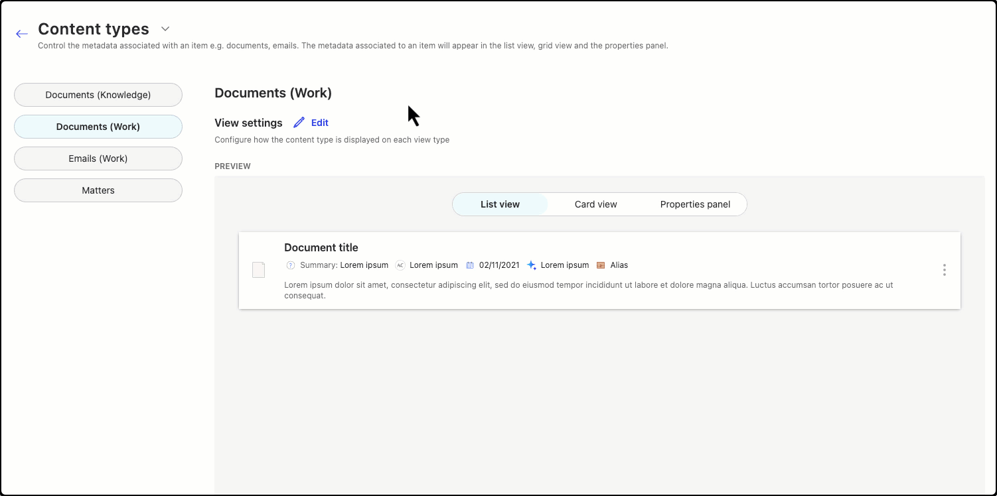Screen dimensions: 997x496
Task: Click the pencil icon beside View settings
Action: (x=298, y=122)
